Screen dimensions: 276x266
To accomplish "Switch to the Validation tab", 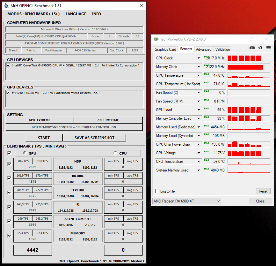I will click(222, 49).
